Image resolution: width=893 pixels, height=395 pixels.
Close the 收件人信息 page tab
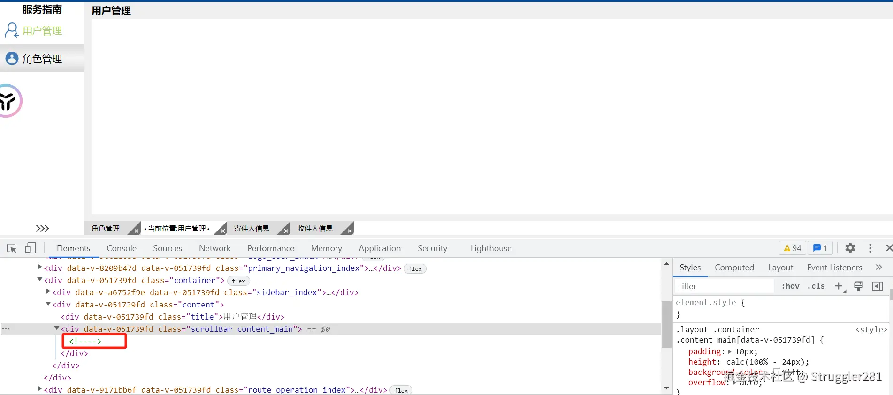point(349,231)
